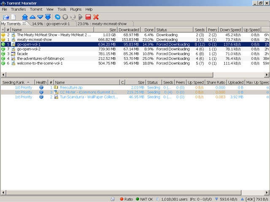Open the Transfers menu
The height and width of the screenshot is (202, 270).
coord(19,9)
